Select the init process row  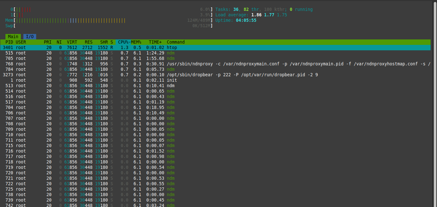coord(215,80)
